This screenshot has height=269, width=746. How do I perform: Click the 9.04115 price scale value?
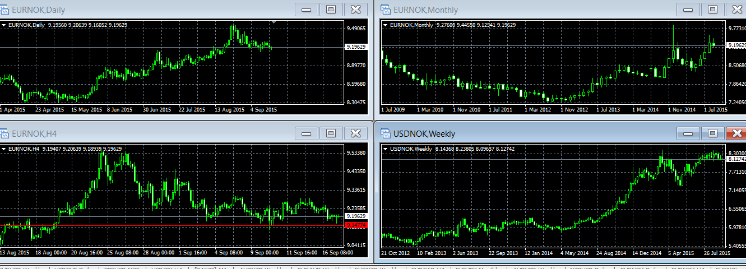356,245
